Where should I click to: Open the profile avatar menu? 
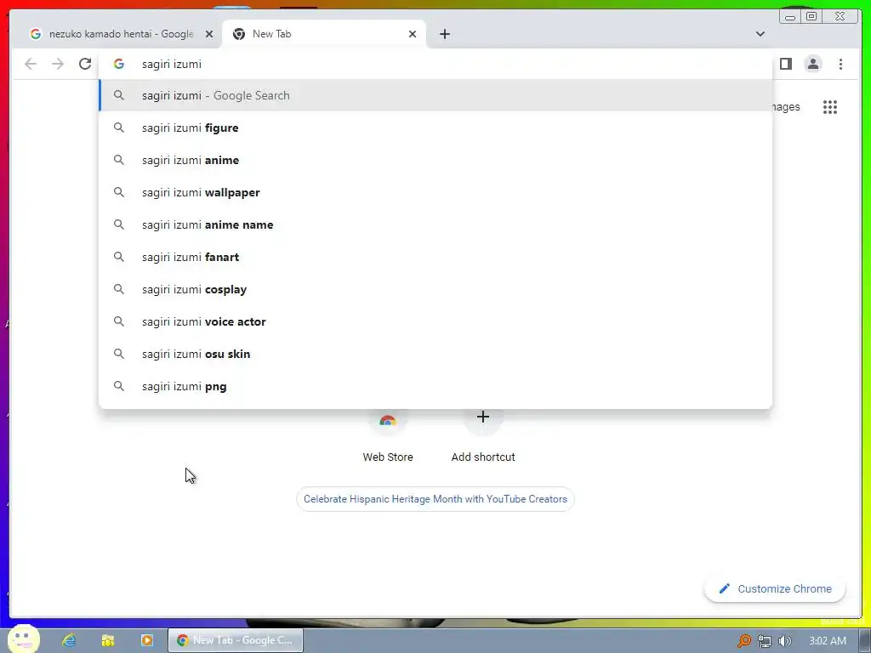(812, 64)
